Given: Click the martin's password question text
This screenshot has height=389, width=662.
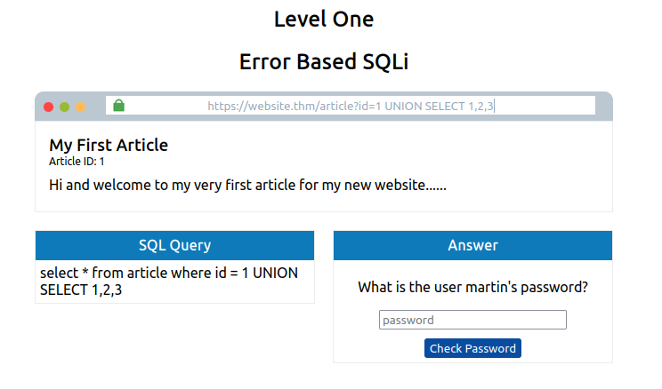Looking at the screenshot, I should (472, 287).
